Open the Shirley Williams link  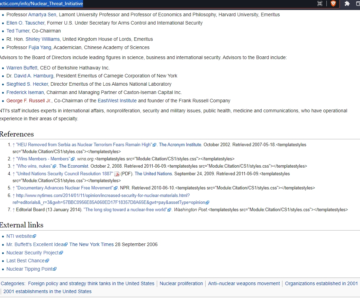click(x=43, y=39)
